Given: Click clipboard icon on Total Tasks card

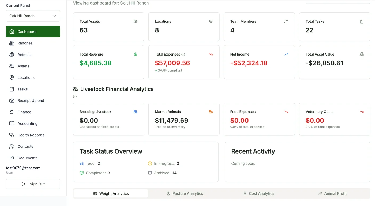Looking at the screenshot, I should point(362,21).
